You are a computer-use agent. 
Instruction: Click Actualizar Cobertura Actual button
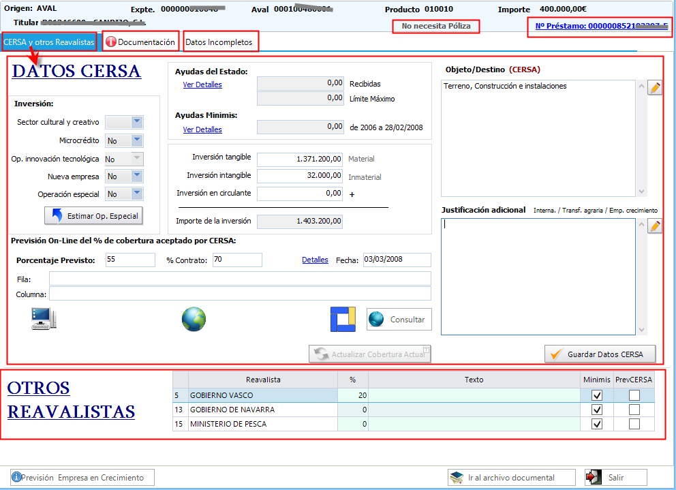(x=370, y=354)
